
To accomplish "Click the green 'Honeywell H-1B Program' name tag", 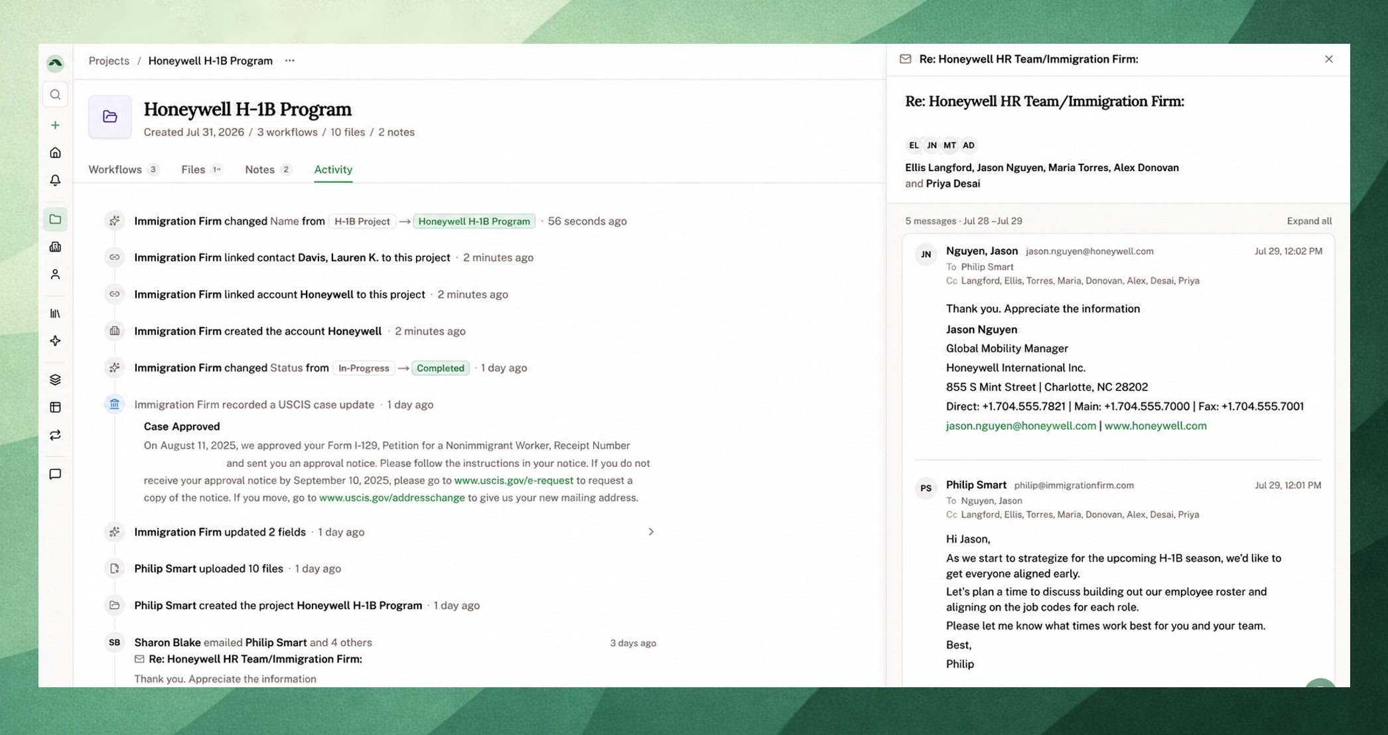I will 474,222.
